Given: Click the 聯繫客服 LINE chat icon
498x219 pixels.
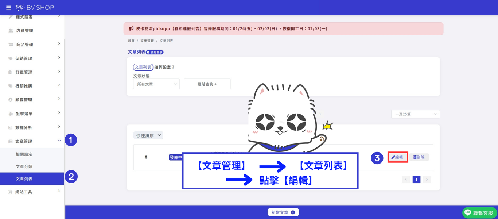Looking at the screenshot, I should pos(468,212).
